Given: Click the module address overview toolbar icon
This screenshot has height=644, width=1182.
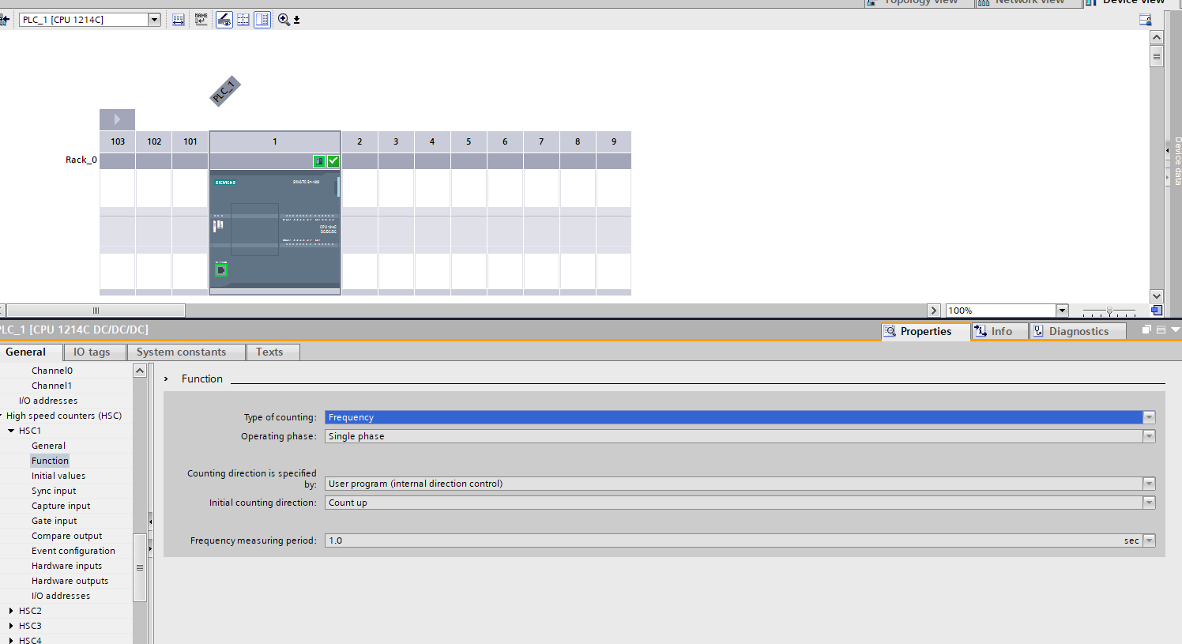Looking at the screenshot, I should (179, 20).
